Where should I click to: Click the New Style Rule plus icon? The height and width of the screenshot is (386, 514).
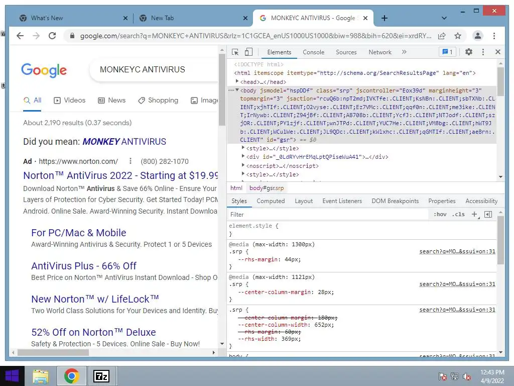tap(474, 214)
